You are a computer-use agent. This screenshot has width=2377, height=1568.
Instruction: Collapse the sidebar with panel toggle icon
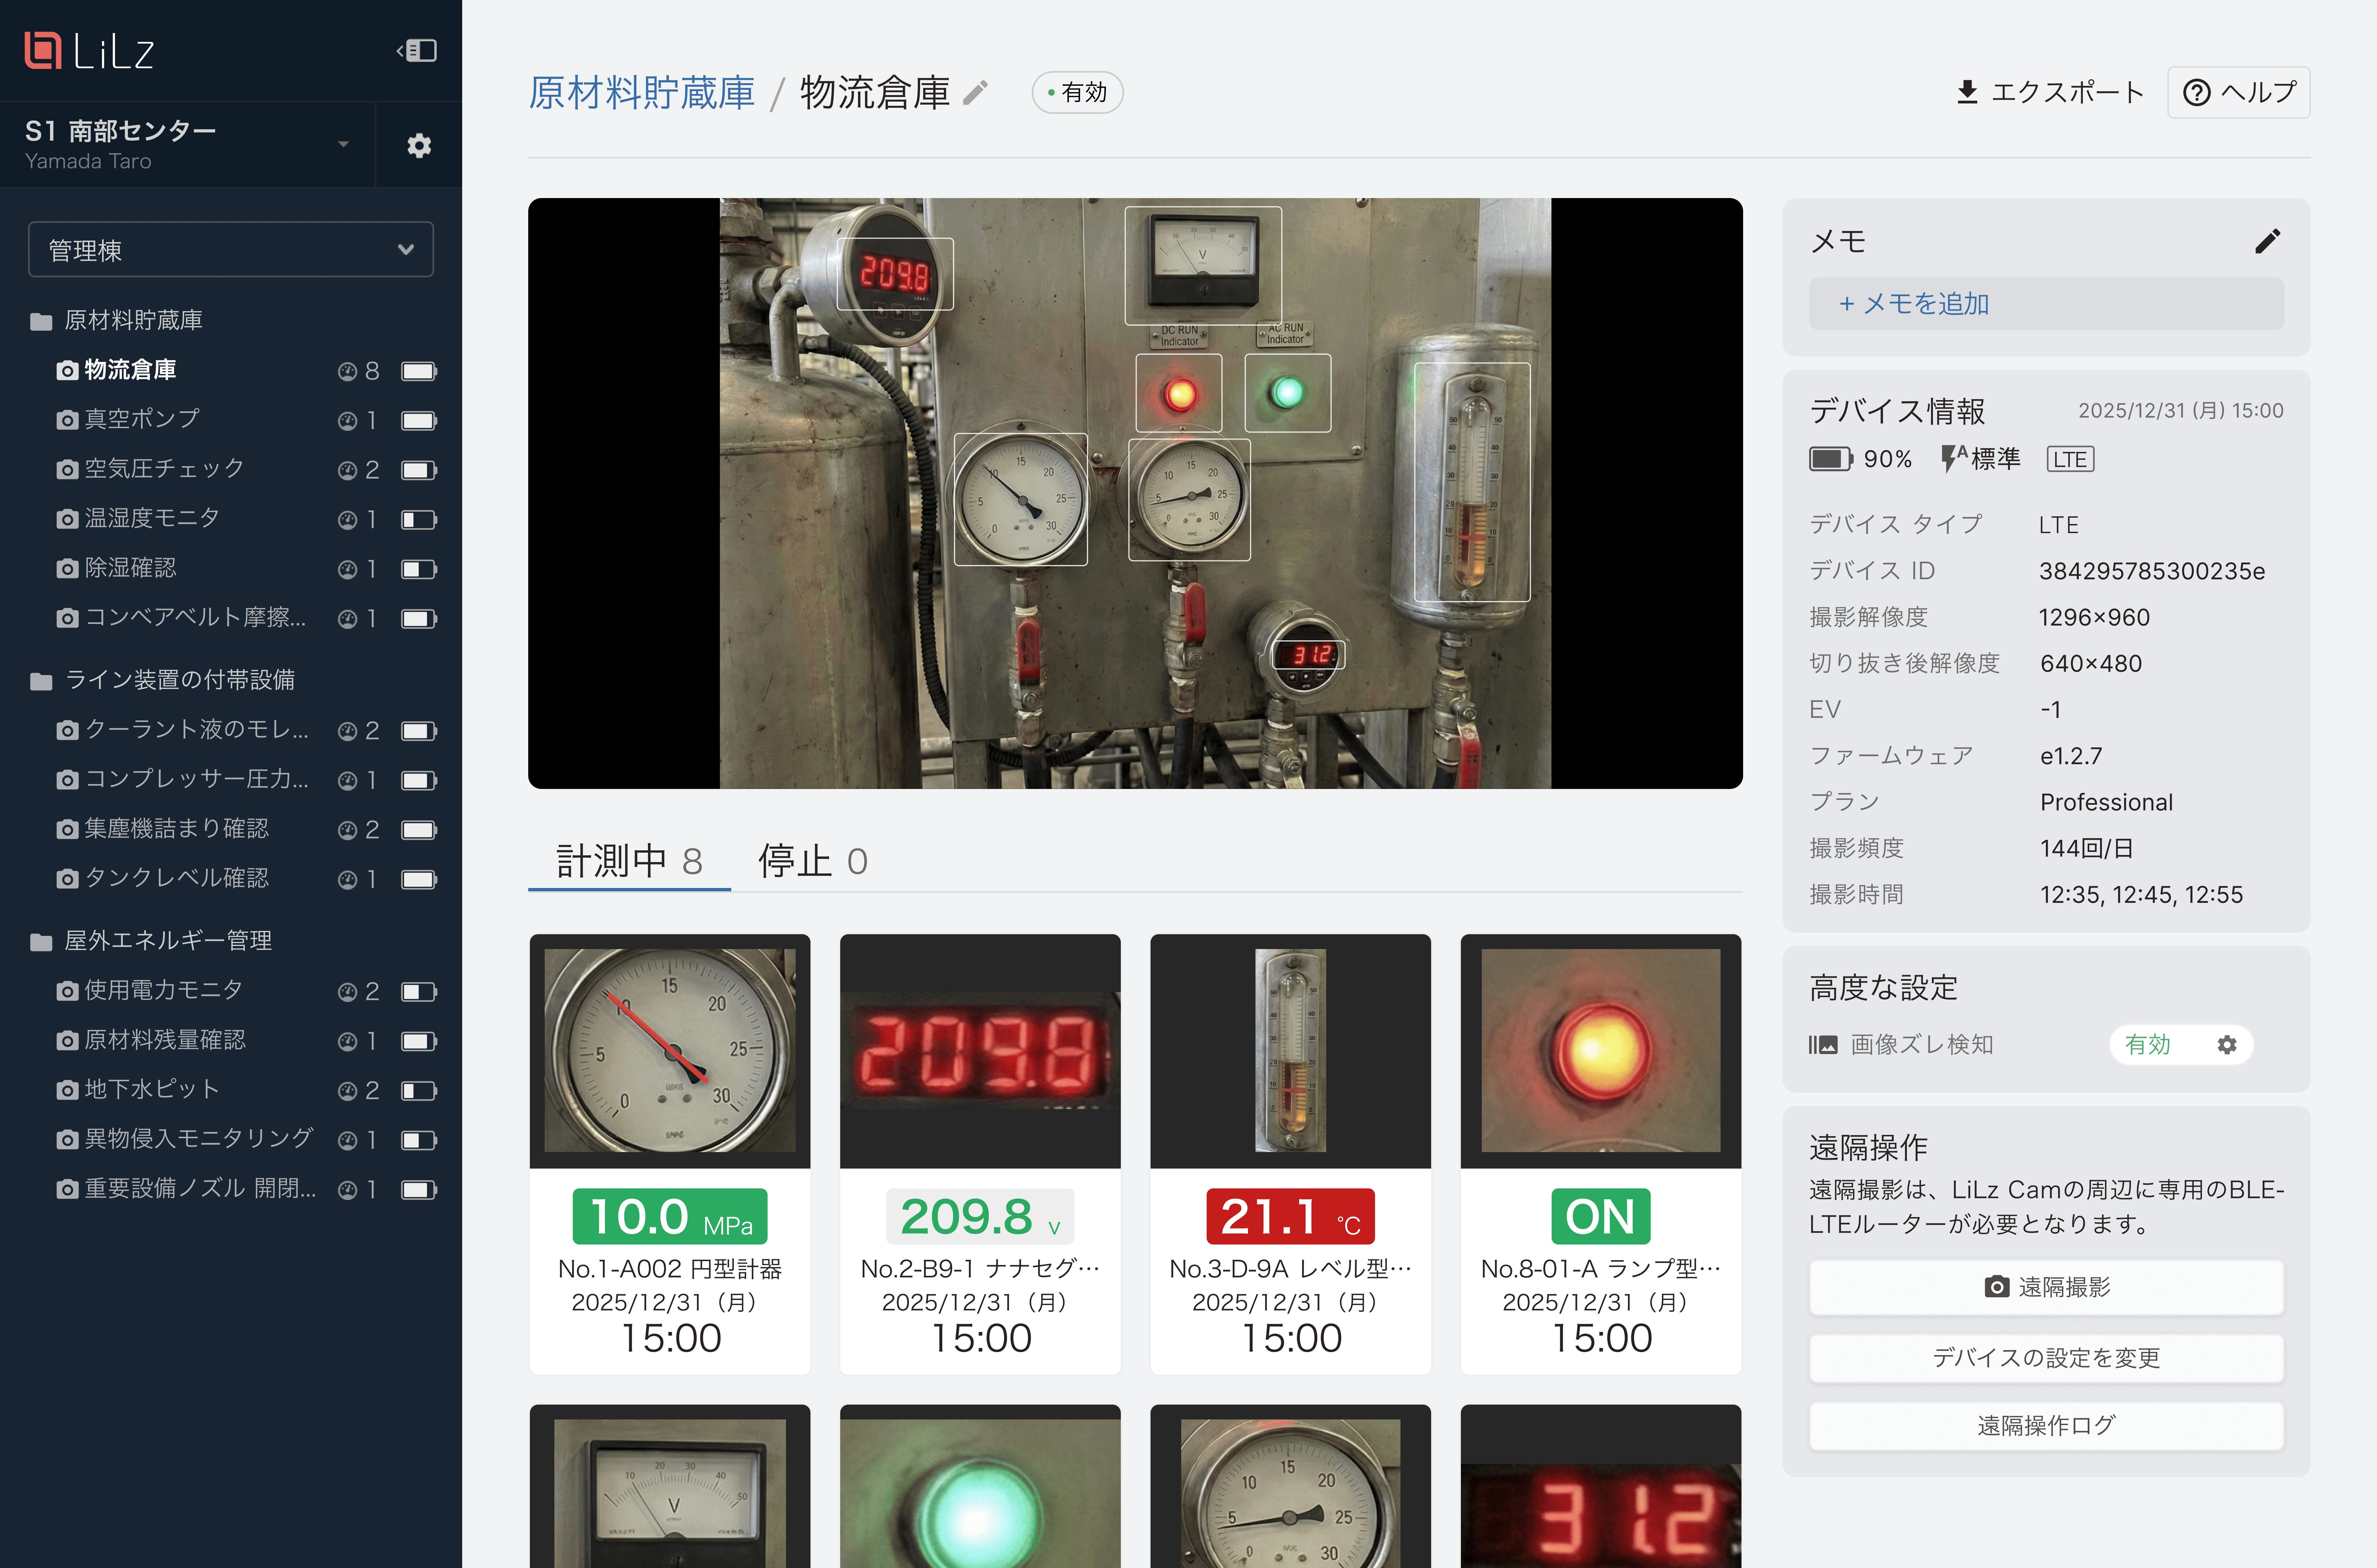[x=417, y=50]
